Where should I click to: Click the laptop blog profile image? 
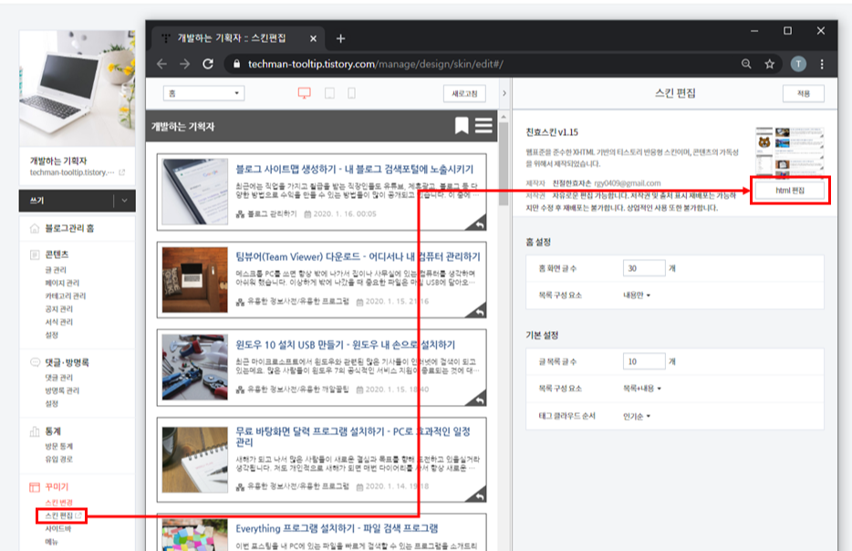pos(78,88)
